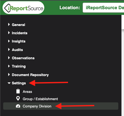Image resolution: width=124 pixels, height=116 pixels.
Task: Open Group / Establishment settings
Action: click(40, 99)
